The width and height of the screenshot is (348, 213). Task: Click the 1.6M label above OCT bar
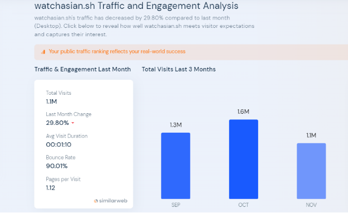(x=243, y=112)
